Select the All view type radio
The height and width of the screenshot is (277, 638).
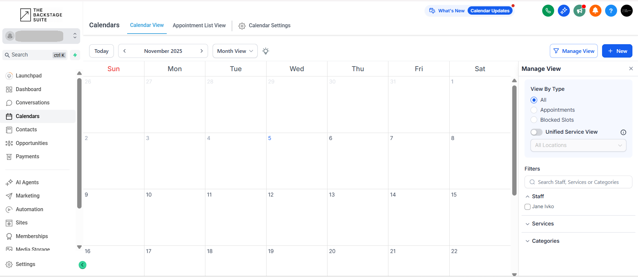pos(534,100)
